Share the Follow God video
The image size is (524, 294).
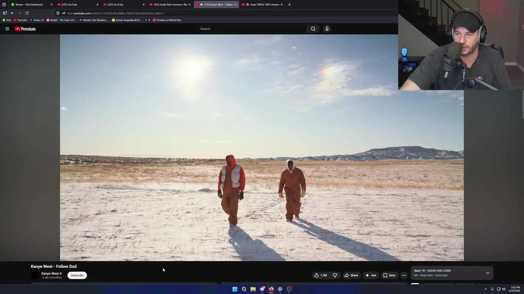tap(351, 275)
